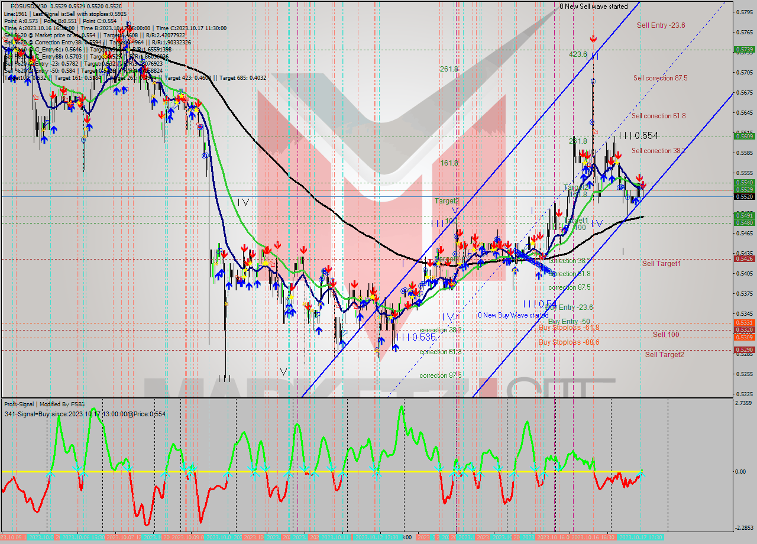This screenshot has width=757, height=544.
Task: Click the blue circle signal on the tall spike candle
Action: 593,80
